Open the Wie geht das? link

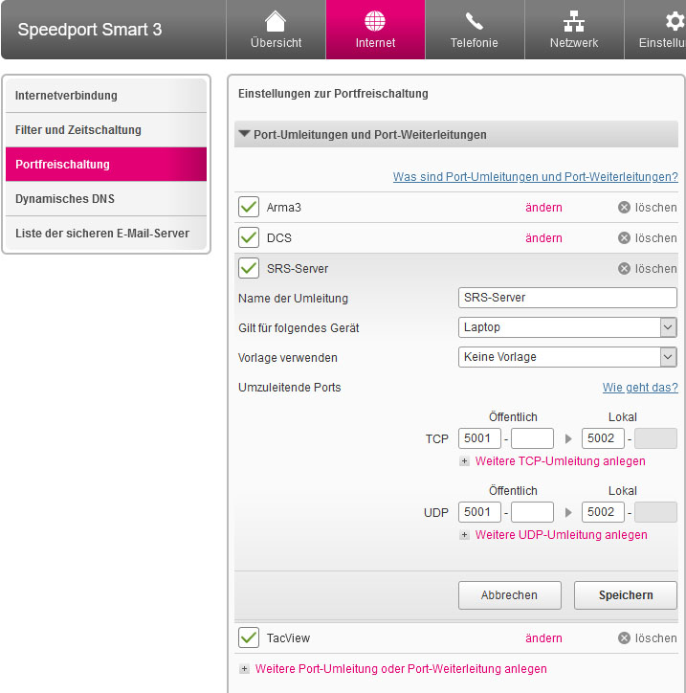click(x=640, y=388)
